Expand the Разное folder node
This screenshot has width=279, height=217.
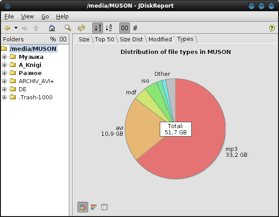point(4,73)
